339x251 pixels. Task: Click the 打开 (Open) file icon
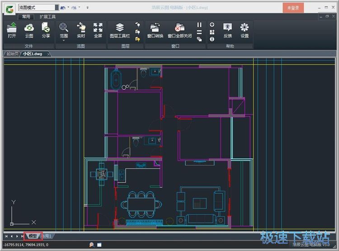12,28
